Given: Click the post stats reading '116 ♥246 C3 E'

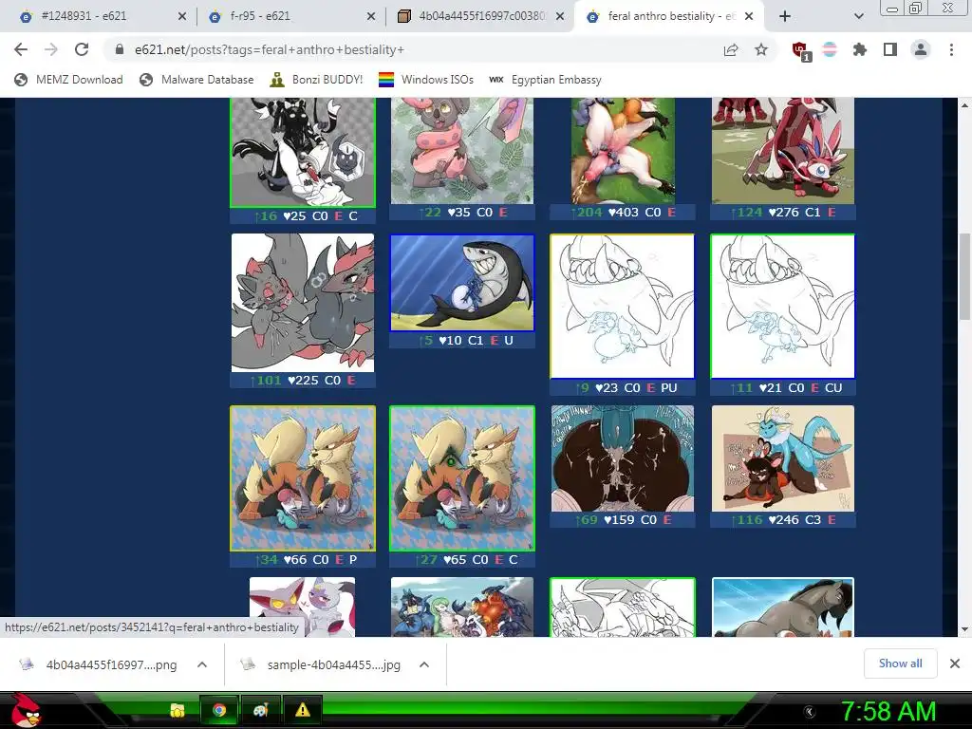Looking at the screenshot, I should tap(783, 519).
